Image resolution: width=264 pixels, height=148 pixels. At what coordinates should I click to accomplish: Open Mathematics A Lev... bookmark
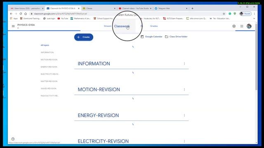point(80,18)
